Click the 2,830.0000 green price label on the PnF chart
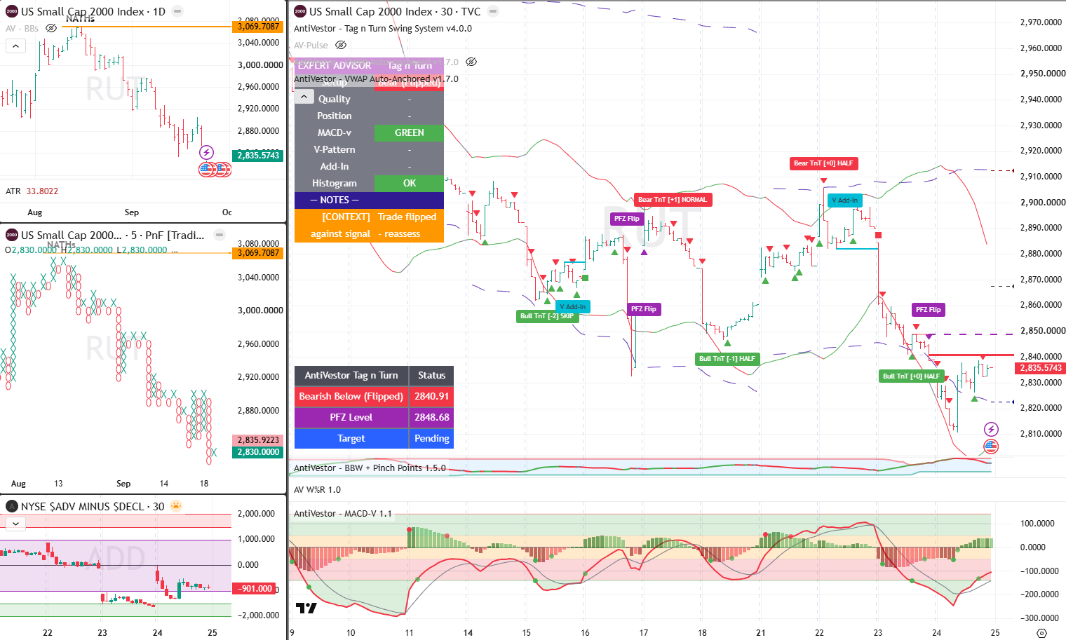The width and height of the screenshot is (1066, 640). pyautogui.click(x=258, y=452)
